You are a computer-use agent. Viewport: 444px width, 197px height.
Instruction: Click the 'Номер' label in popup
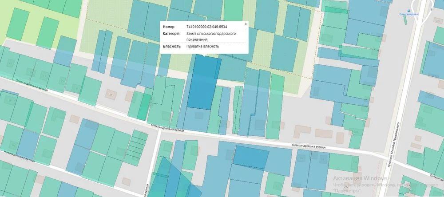(x=168, y=27)
